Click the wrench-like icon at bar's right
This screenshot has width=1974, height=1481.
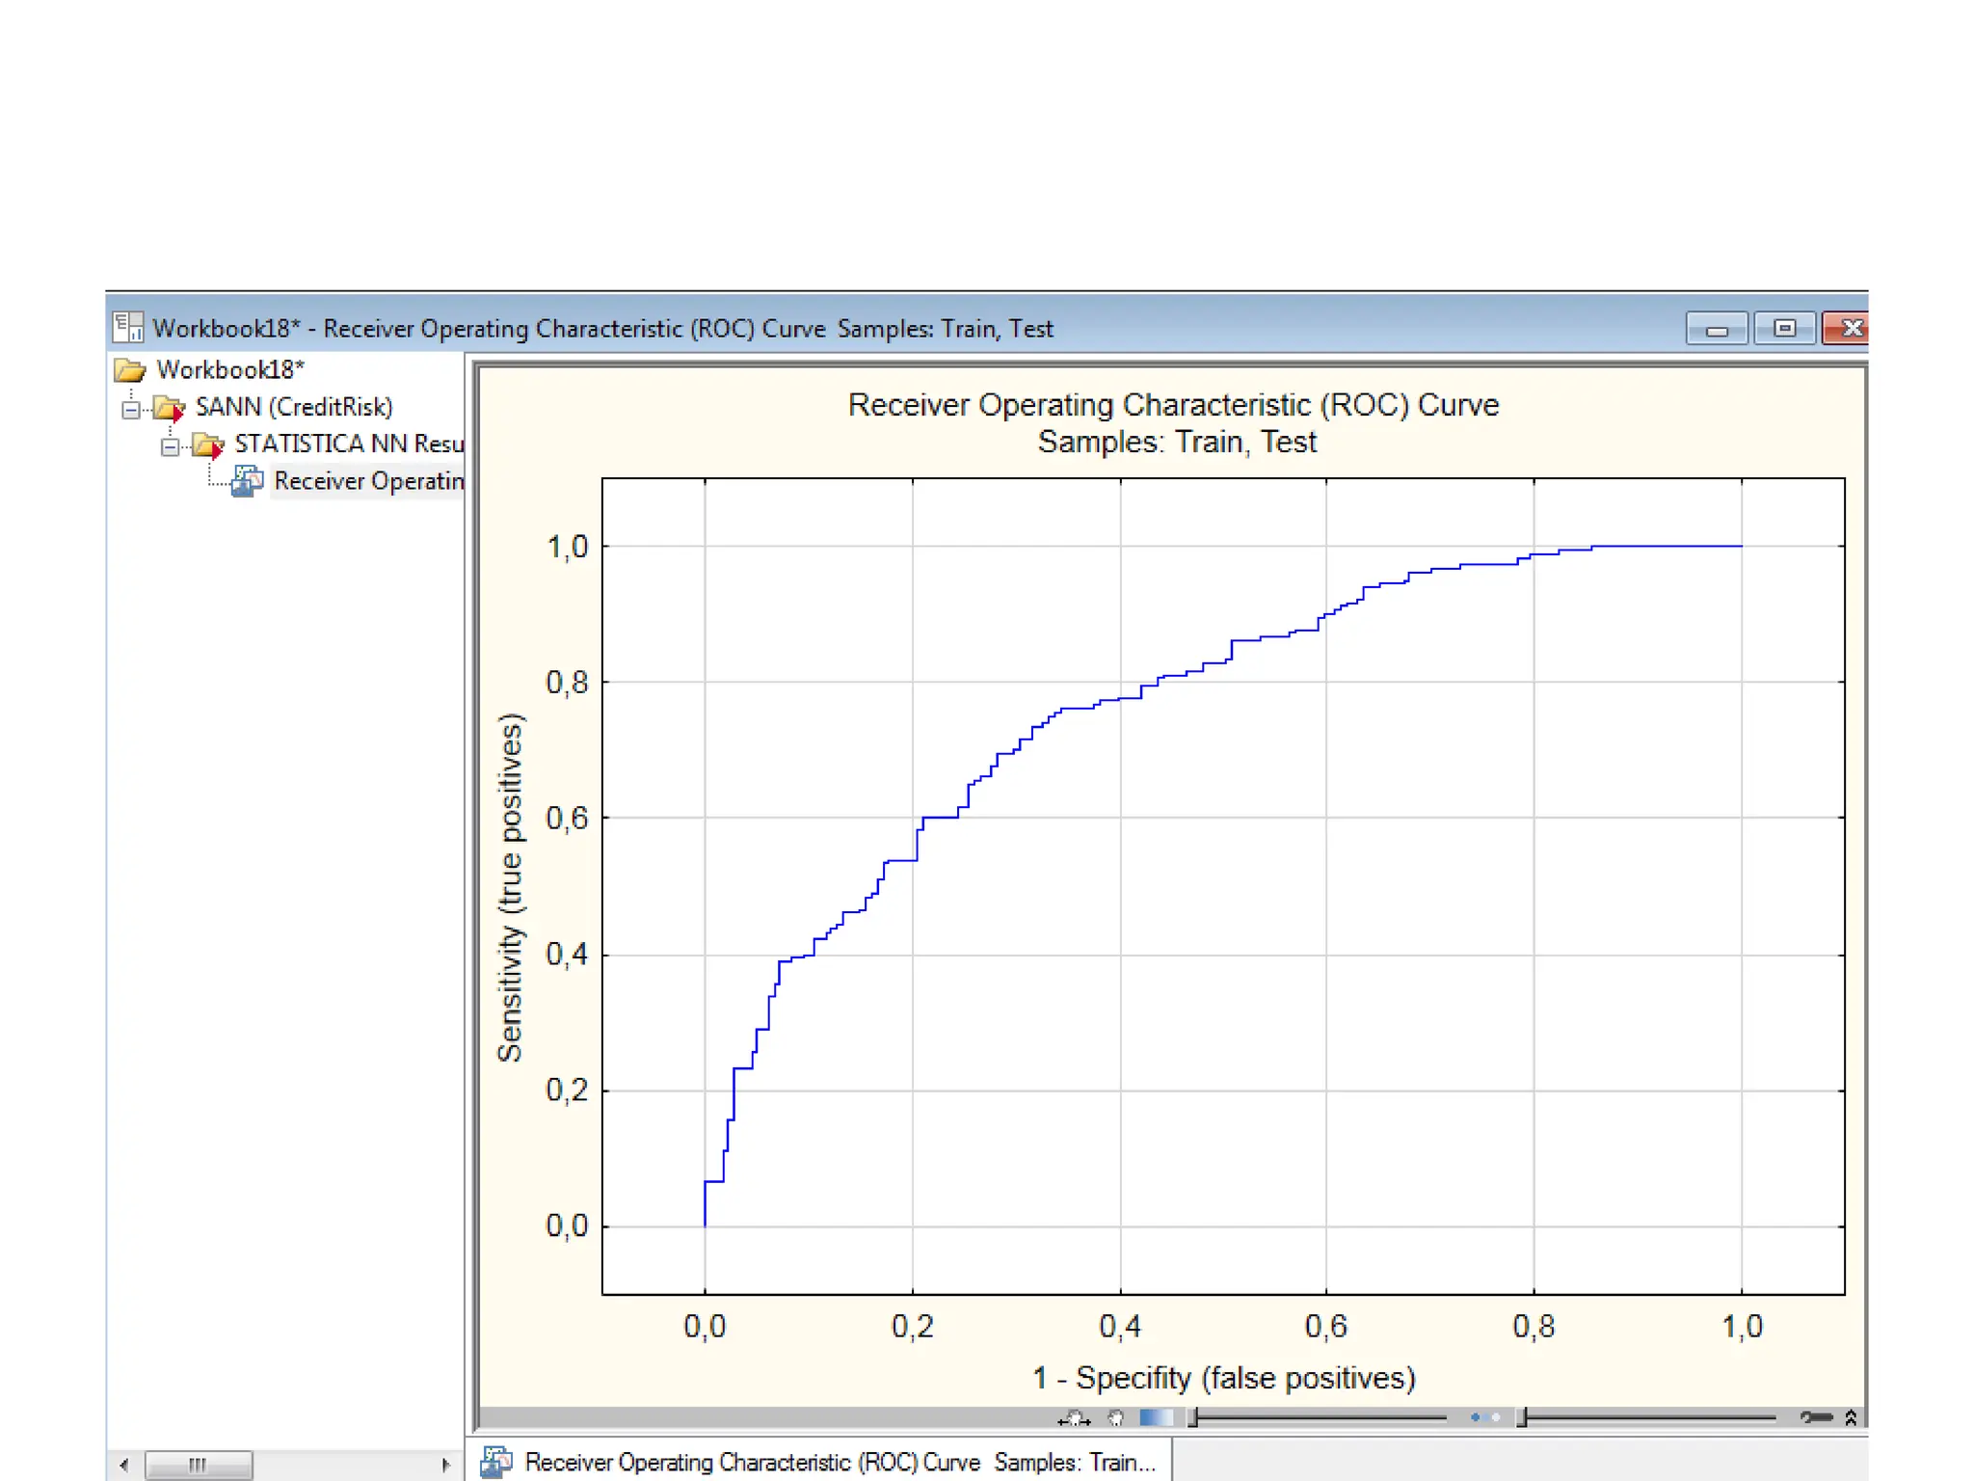pyautogui.click(x=1816, y=1417)
